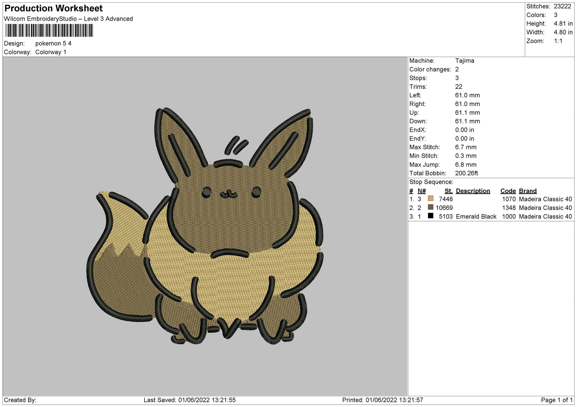
Task: Click the Production Worksheet title
Action: (x=54, y=8)
